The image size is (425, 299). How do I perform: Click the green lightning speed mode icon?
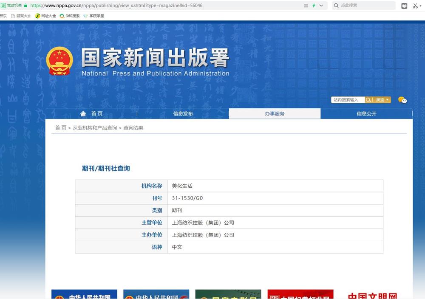(x=314, y=6)
